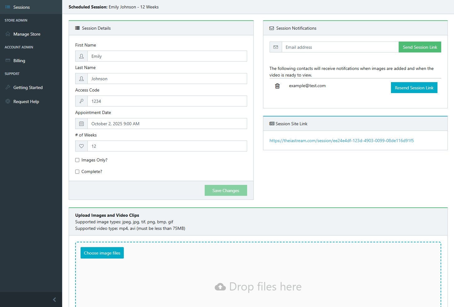
Task: Click the heart icon beside # of Weeks
Action: click(x=81, y=146)
